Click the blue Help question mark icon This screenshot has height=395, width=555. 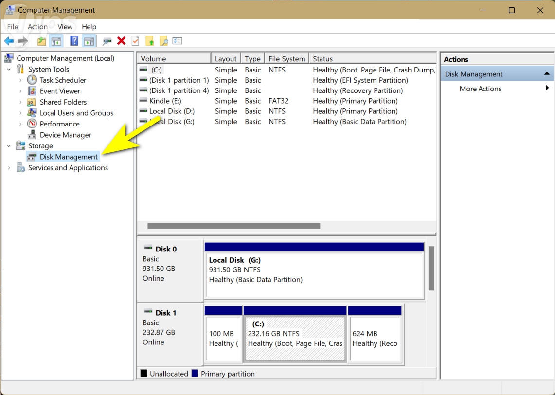tap(74, 41)
